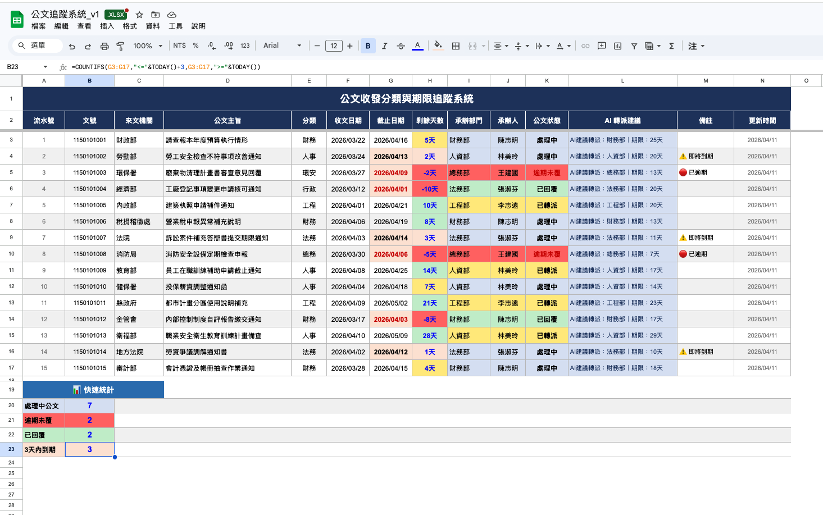Open the 說明 menu
The image size is (823, 515).
point(198,26)
